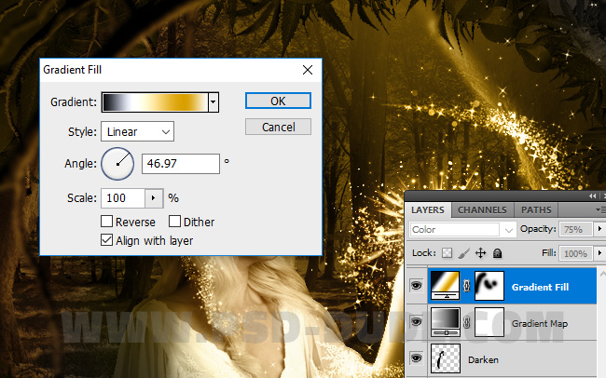Enable the Dither checkbox
606x378 pixels.
[x=174, y=222]
